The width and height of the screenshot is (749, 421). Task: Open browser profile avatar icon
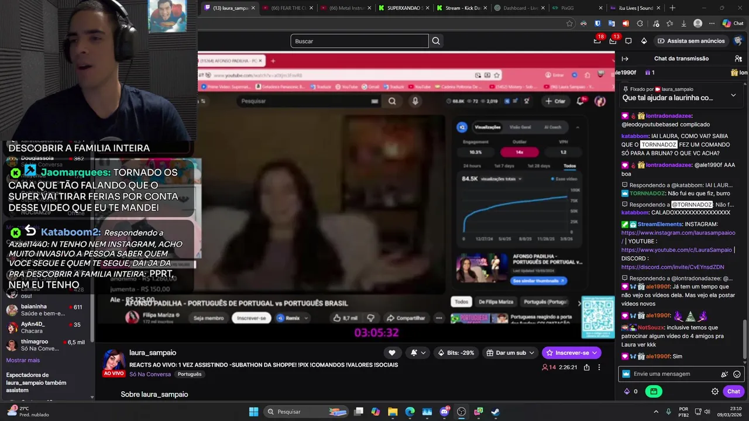698,23
